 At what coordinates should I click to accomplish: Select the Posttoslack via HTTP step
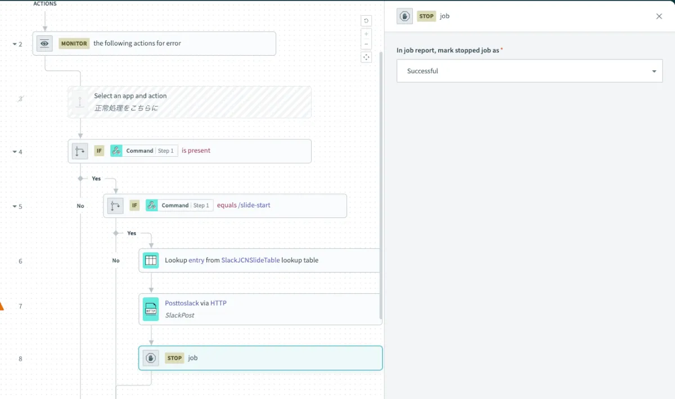[x=260, y=309]
